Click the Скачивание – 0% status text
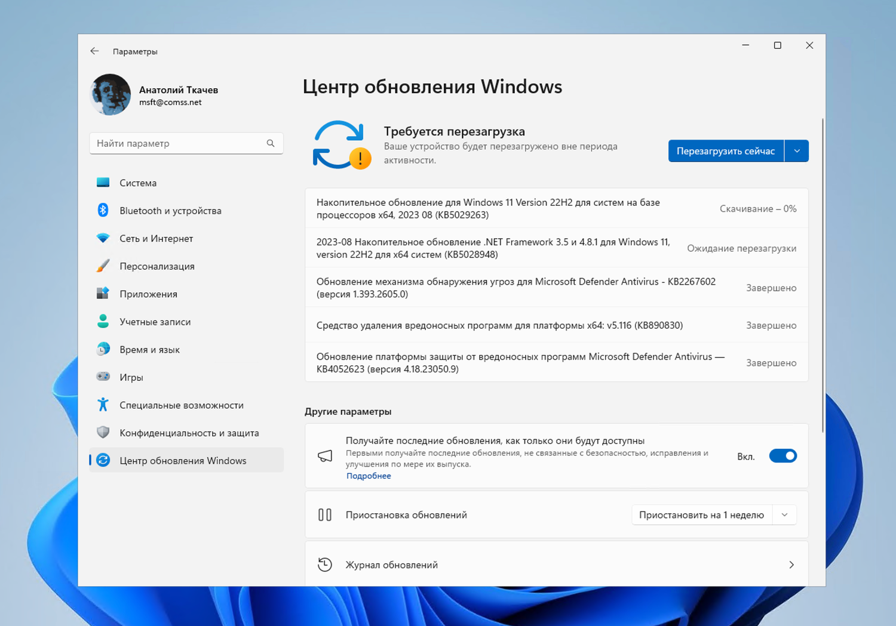Screen dimensions: 896x626 point(758,209)
